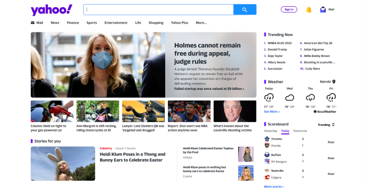
Task: Click Failed startup once valued at $9 billion link
Action: (x=209, y=89)
